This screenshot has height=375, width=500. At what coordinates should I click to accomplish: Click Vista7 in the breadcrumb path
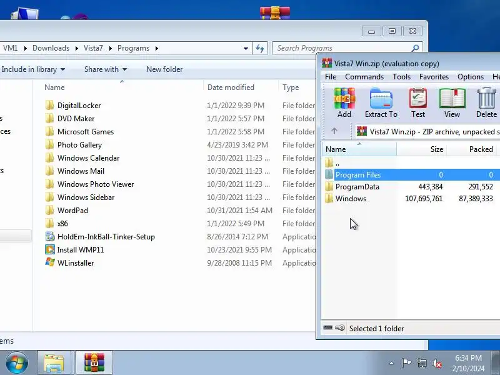pos(93,48)
